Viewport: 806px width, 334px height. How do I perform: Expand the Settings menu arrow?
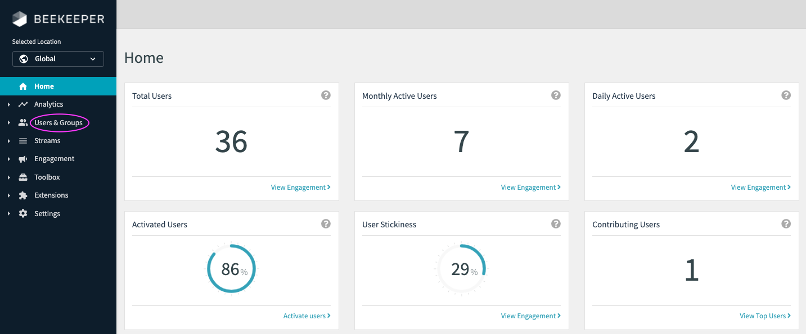(x=9, y=214)
